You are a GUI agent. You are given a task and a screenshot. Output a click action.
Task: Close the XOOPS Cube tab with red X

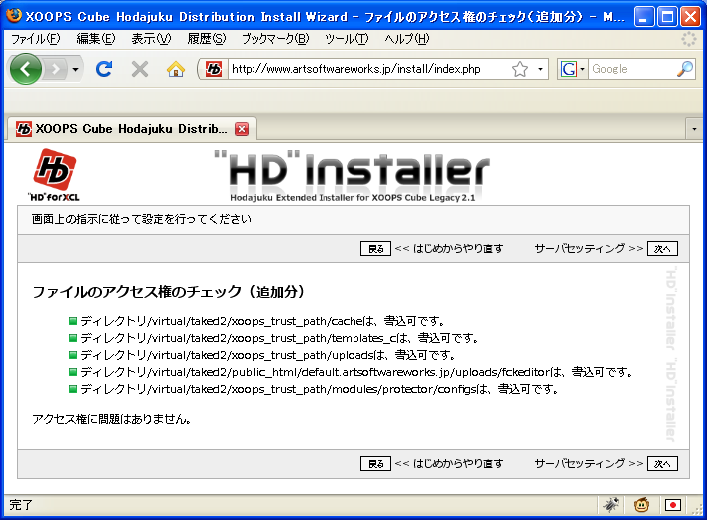pos(242,129)
